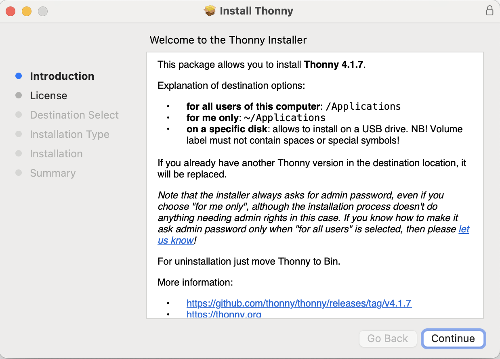Viewport: 500px width, 359px height.
Task: Select the Destination Select sidebar entry
Action: [74, 115]
